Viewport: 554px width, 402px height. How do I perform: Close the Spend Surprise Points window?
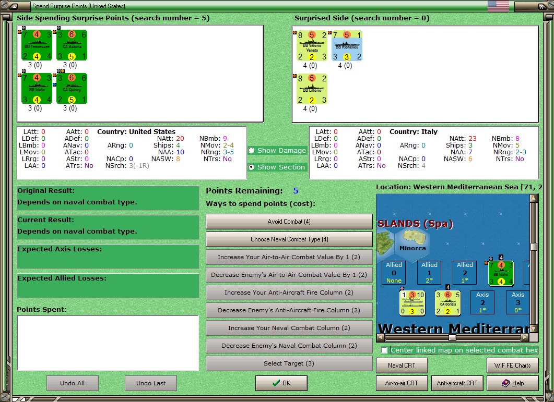point(541,6)
